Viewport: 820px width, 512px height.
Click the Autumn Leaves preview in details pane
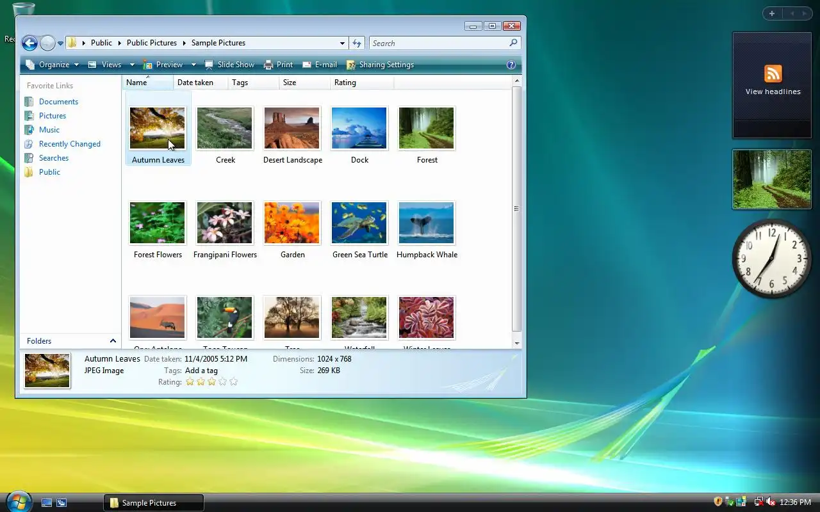pyautogui.click(x=47, y=371)
